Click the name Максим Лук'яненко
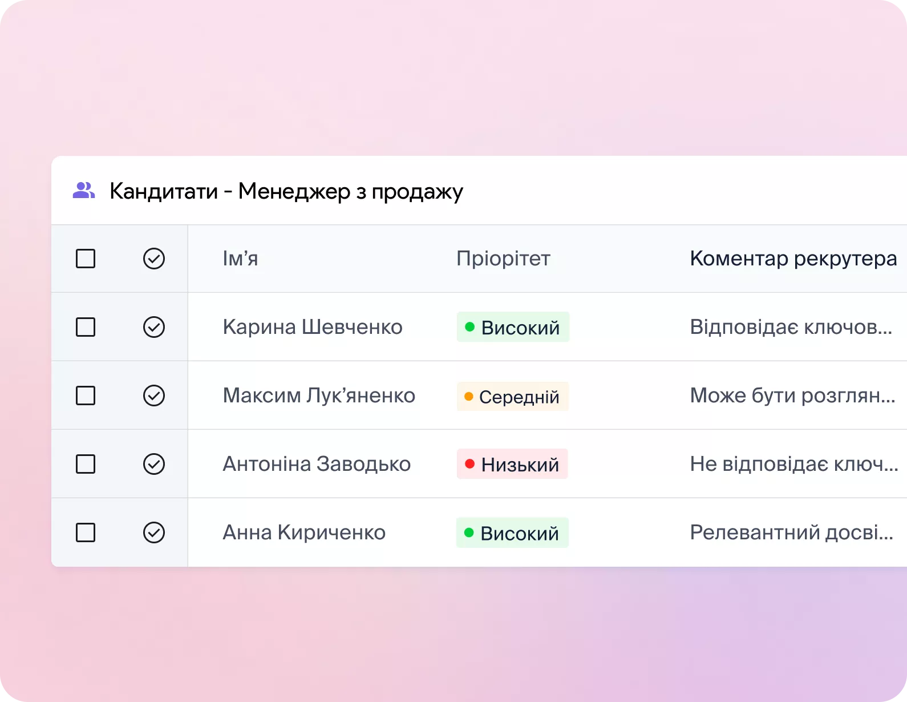 click(x=319, y=396)
